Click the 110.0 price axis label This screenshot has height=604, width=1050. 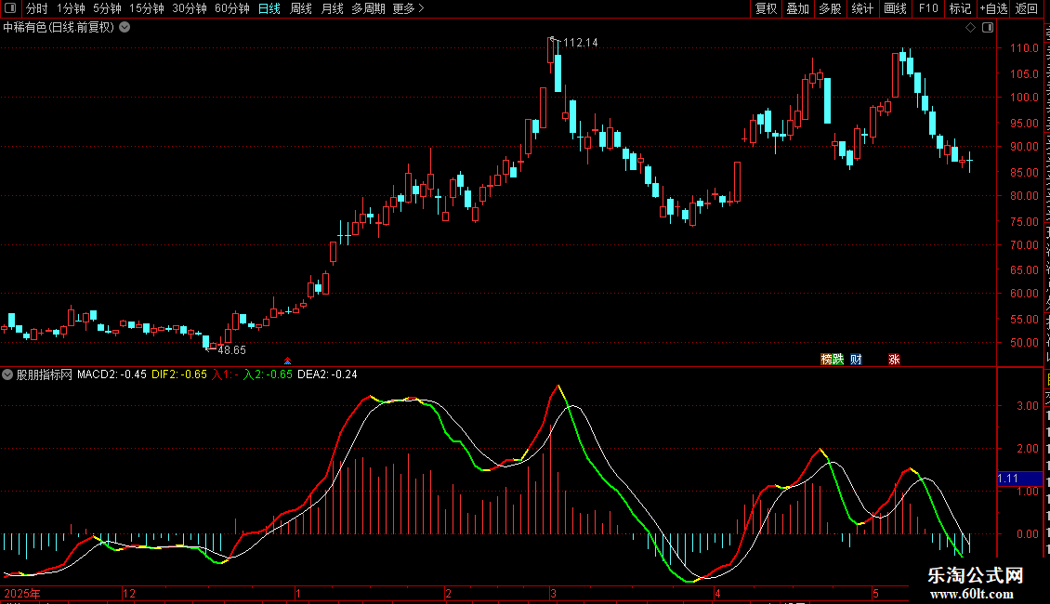pyautogui.click(x=1025, y=48)
